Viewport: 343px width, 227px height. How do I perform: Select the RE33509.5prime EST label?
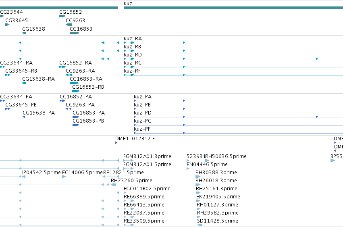144,221
